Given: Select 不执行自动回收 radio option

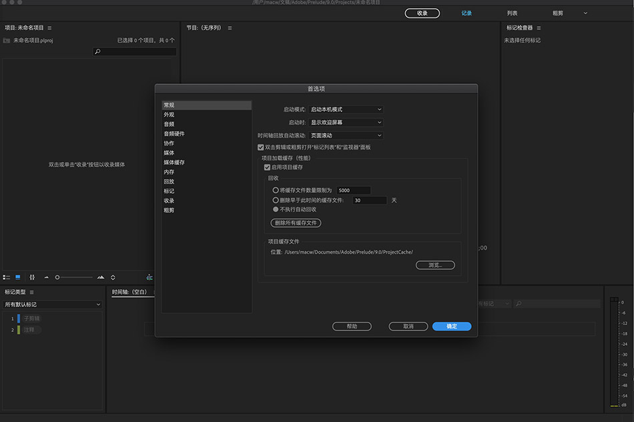Looking at the screenshot, I should point(276,209).
